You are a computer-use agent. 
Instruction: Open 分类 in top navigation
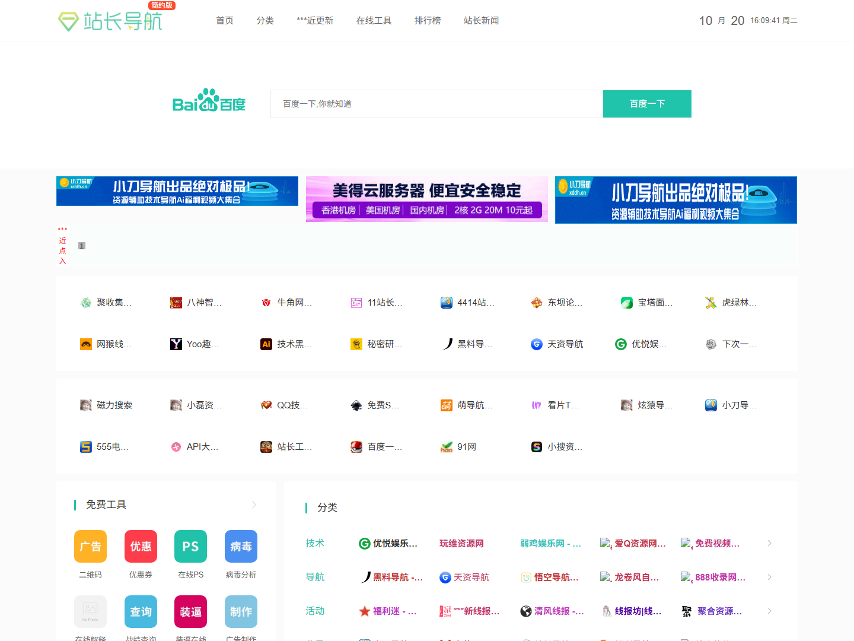coord(265,21)
